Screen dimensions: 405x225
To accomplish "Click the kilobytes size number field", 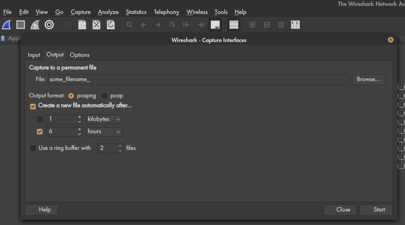I will pyautogui.click(x=62, y=119).
